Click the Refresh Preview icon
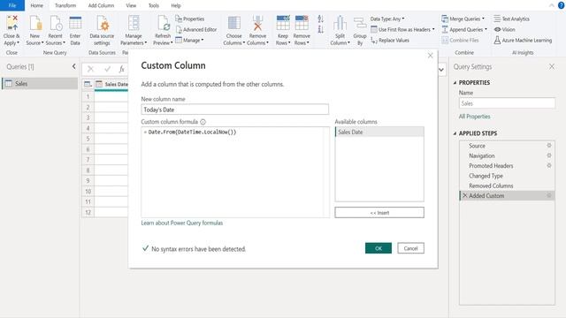Image resolution: width=566 pixels, height=318 pixels. [x=163, y=24]
